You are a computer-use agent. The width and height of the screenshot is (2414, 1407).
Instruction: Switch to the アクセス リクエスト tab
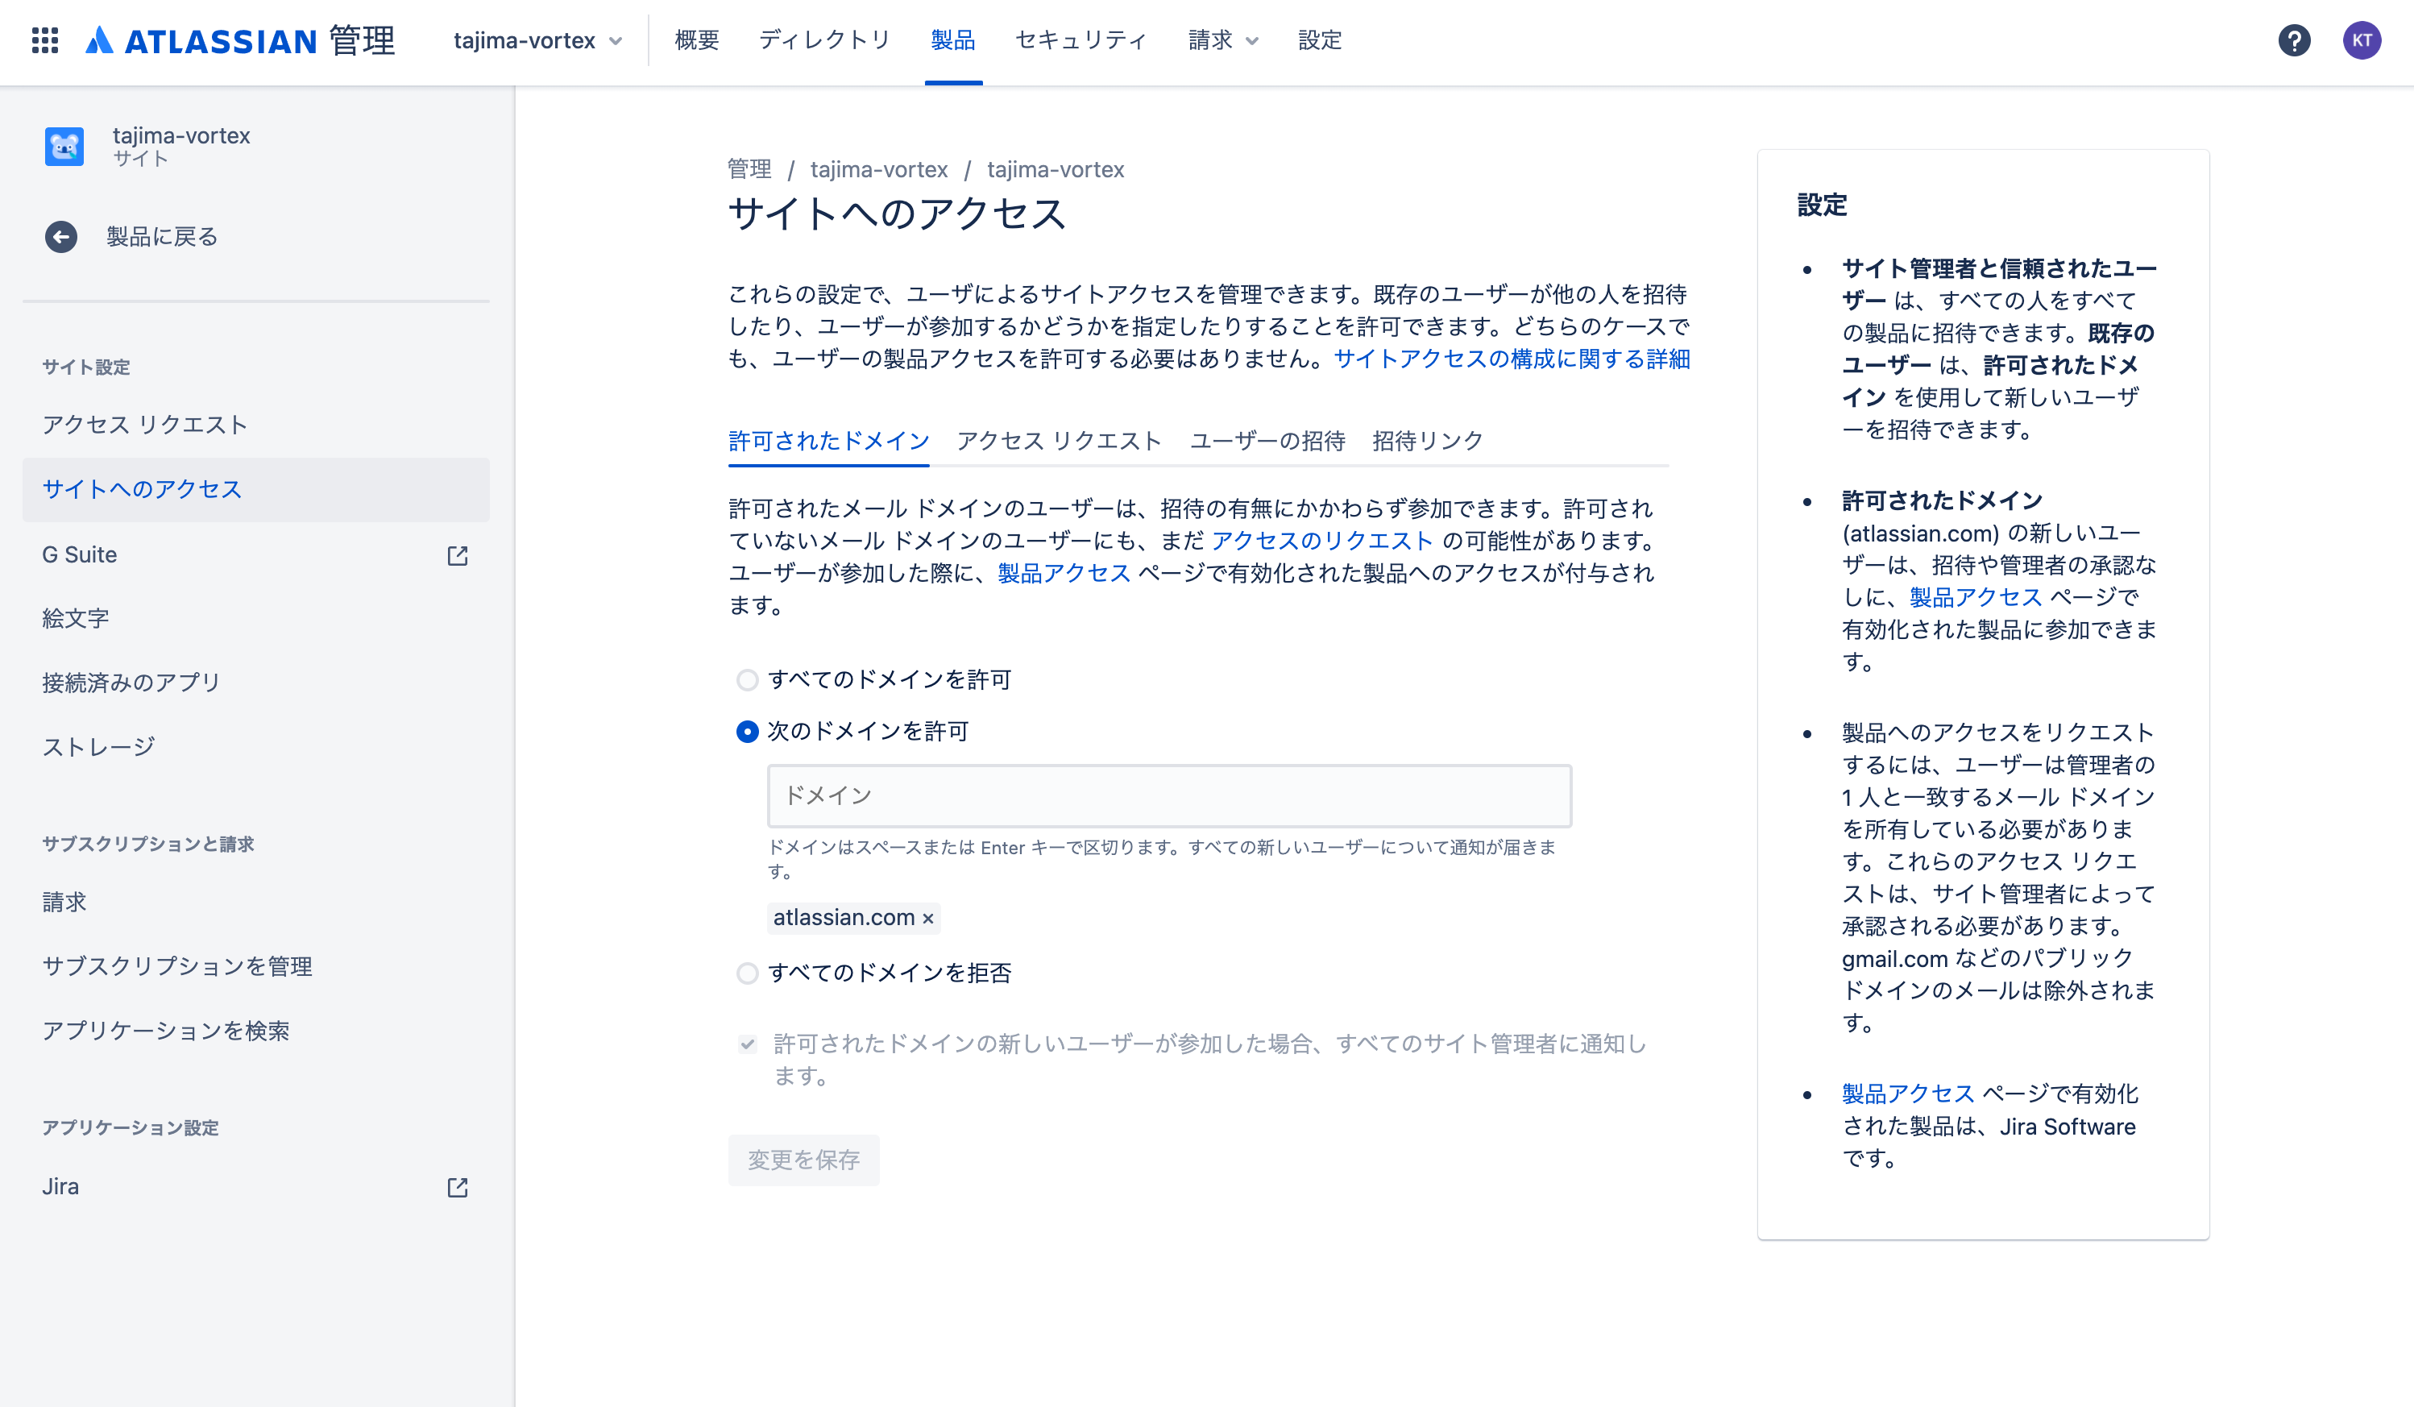click(1059, 441)
